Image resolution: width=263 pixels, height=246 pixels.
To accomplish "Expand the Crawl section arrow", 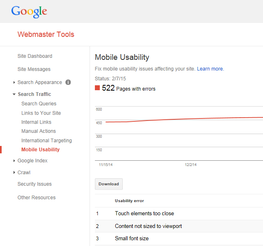I will [14, 173].
